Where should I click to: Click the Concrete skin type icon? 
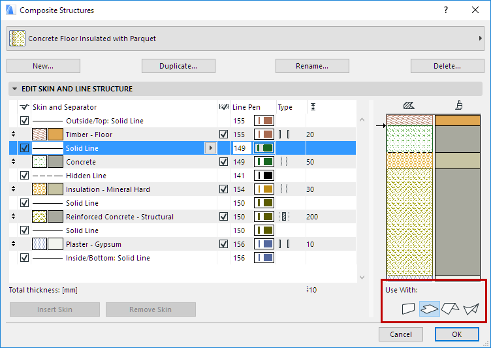284,162
